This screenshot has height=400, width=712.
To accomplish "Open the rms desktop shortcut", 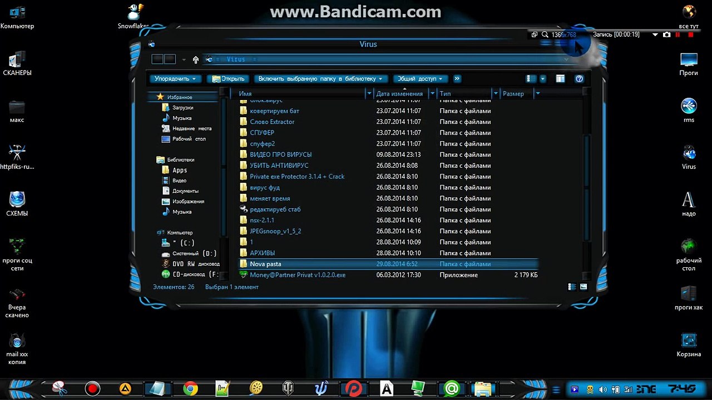I will pos(689,110).
